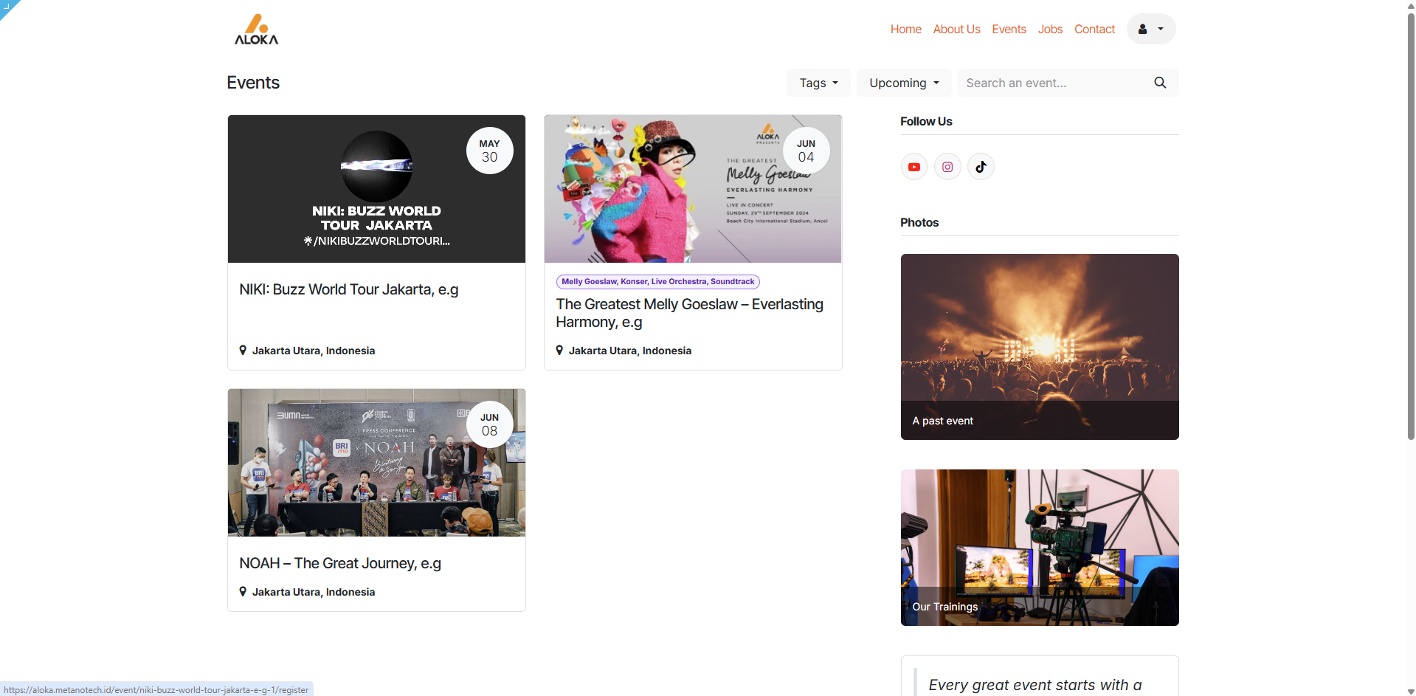This screenshot has height=696, width=1416.
Task: Go to Home menu item
Action: click(x=905, y=29)
